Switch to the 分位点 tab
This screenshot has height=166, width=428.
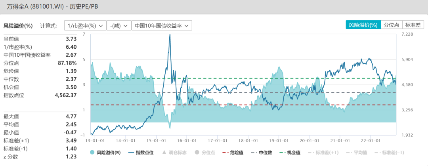(391, 25)
